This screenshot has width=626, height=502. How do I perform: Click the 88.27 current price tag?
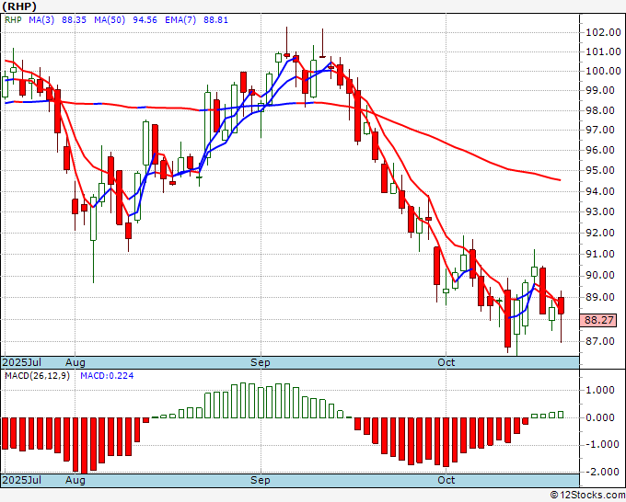click(x=599, y=320)
